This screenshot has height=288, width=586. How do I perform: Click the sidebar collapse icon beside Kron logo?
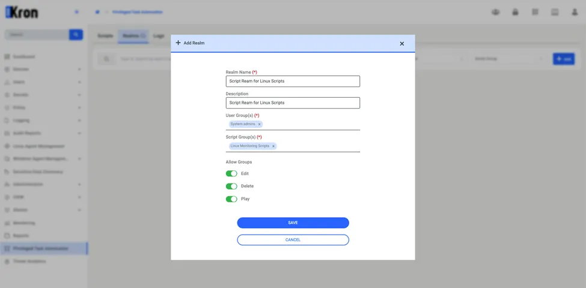(x=76, y=12)
